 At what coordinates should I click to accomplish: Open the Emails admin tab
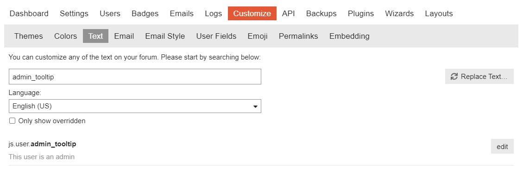click(182, 14)
